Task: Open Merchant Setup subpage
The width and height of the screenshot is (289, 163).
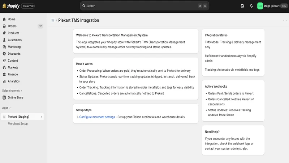Action: click(18, 124)
